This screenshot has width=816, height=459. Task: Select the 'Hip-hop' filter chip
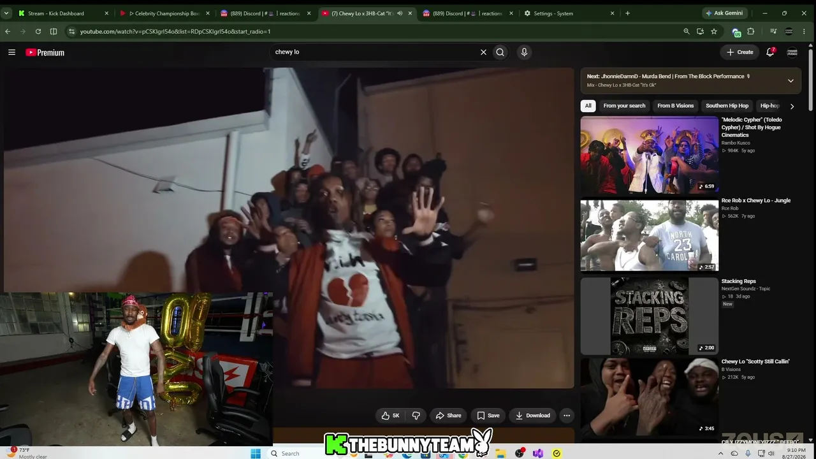tap(769, 106)
